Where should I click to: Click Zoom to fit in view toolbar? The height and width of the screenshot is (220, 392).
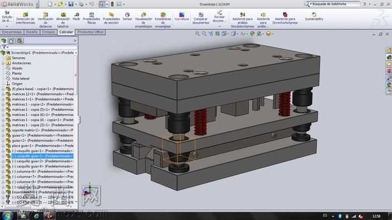pyautogui.click(x=198, y=33)
